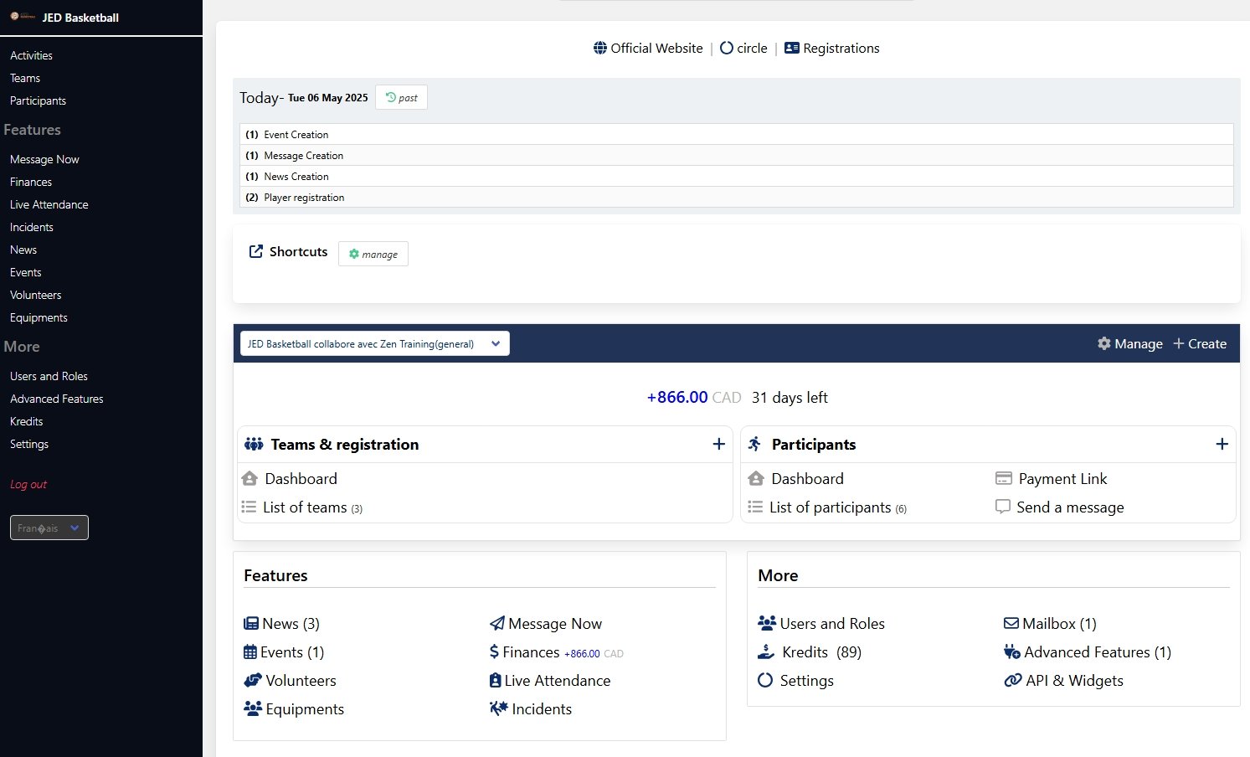
Task: Open Message Now in the sidebar
Action: point(44,159)
